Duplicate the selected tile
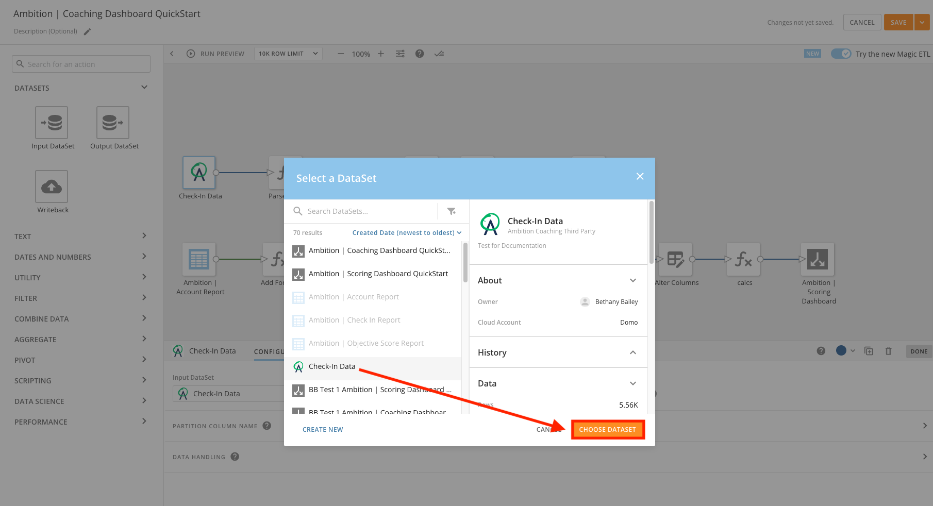The width and height of the screenshot is (933, 506). 869,351
